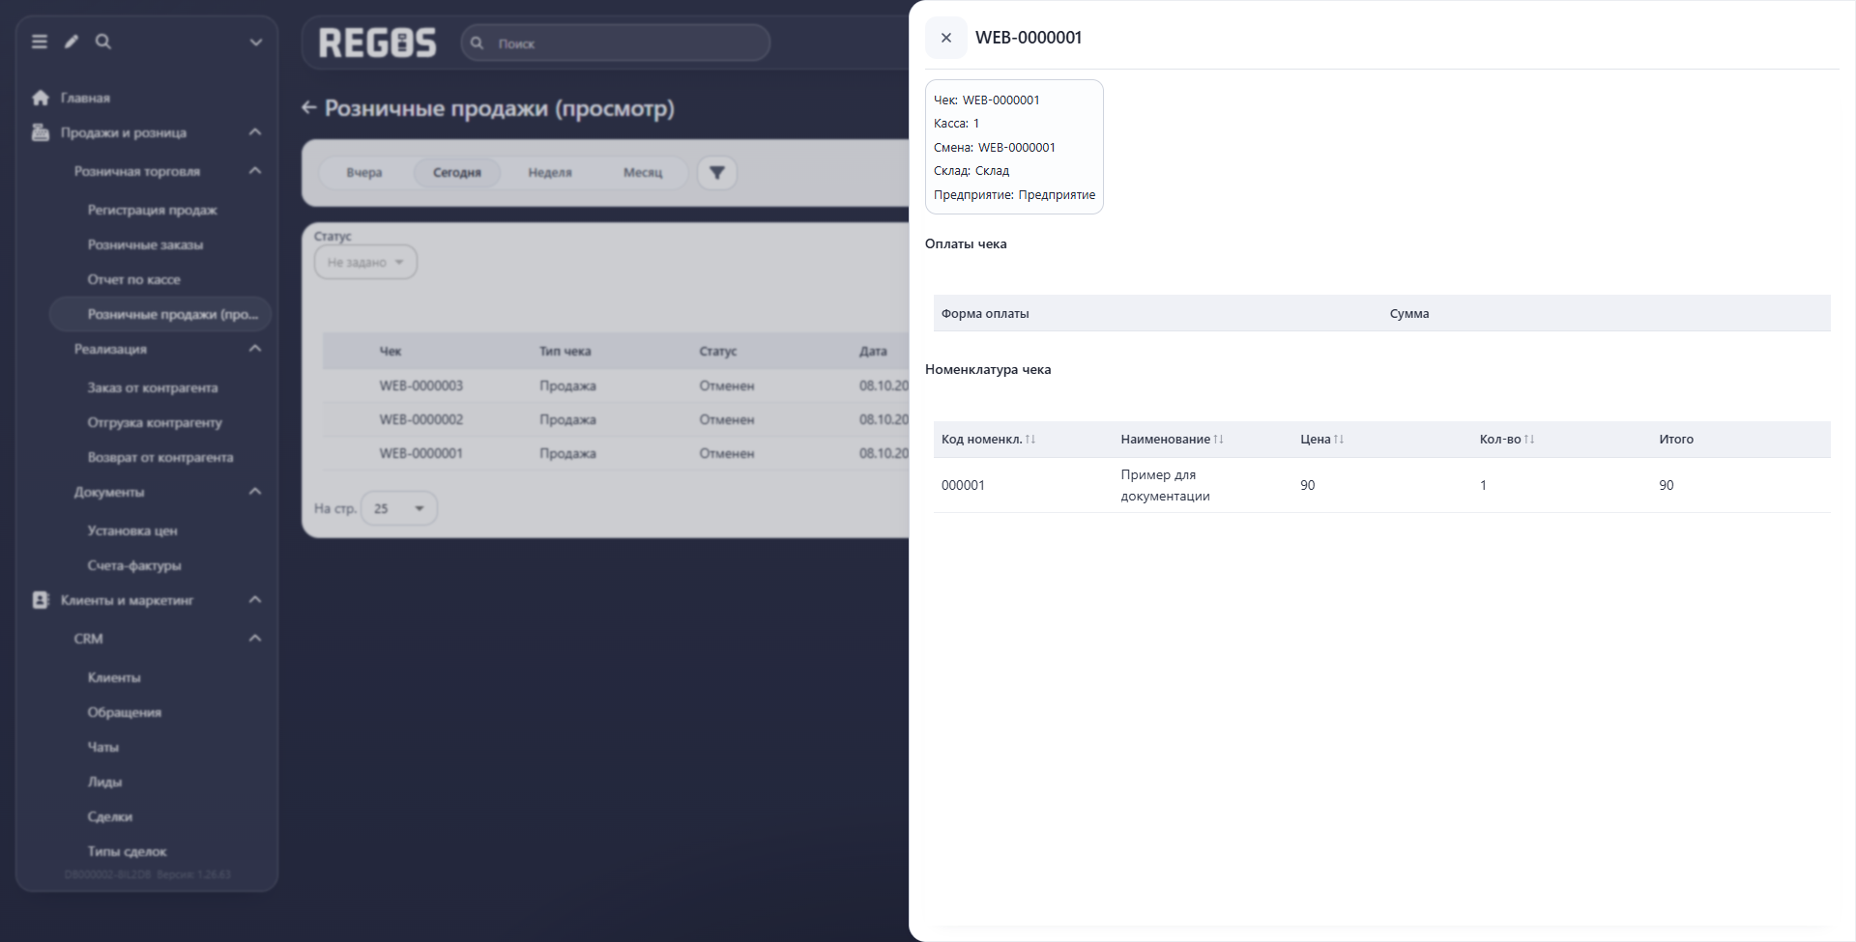
Task: Click in the Поиск search field
Action: click(x=616, y=43)
